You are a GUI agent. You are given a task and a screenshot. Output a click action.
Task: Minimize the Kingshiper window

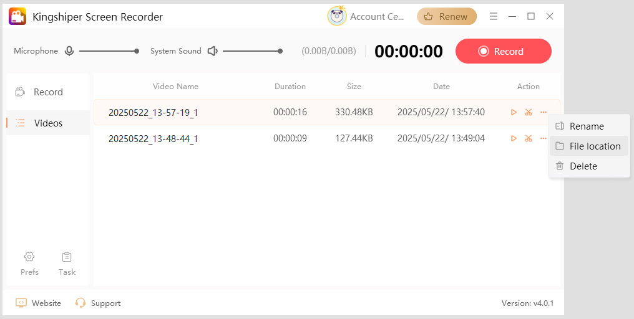(x=512, y=17)
